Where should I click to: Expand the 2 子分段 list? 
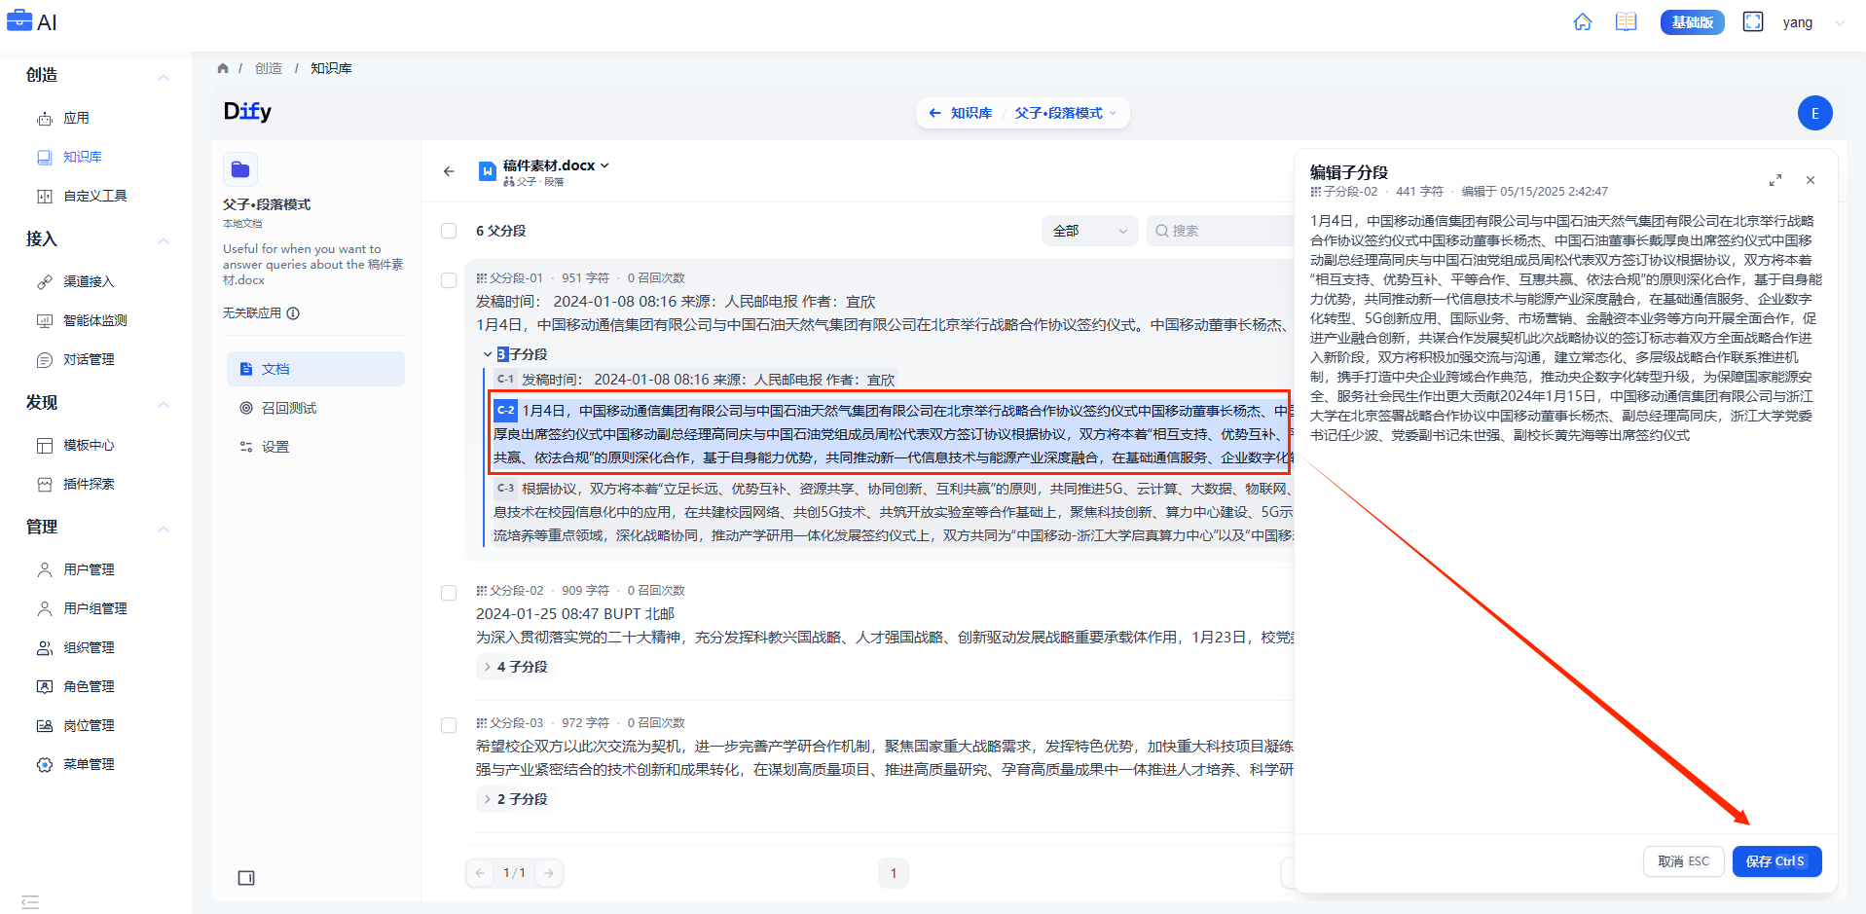click(515, 799)
